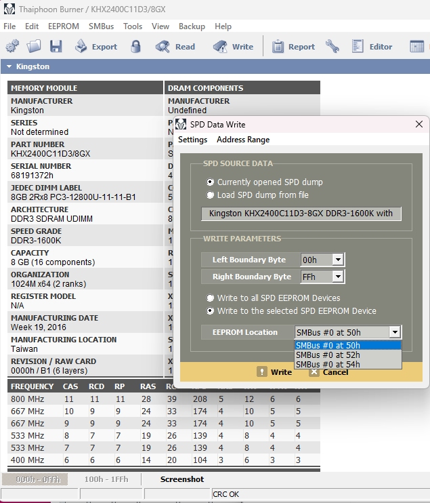Open the SMBus menu
Viewport: 430px width, 503px height.
coord(102,26)
